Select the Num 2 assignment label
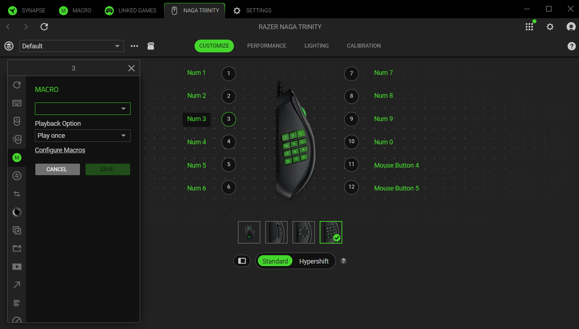The width and height of the screenshot is (579, 329). click(196, 96)
